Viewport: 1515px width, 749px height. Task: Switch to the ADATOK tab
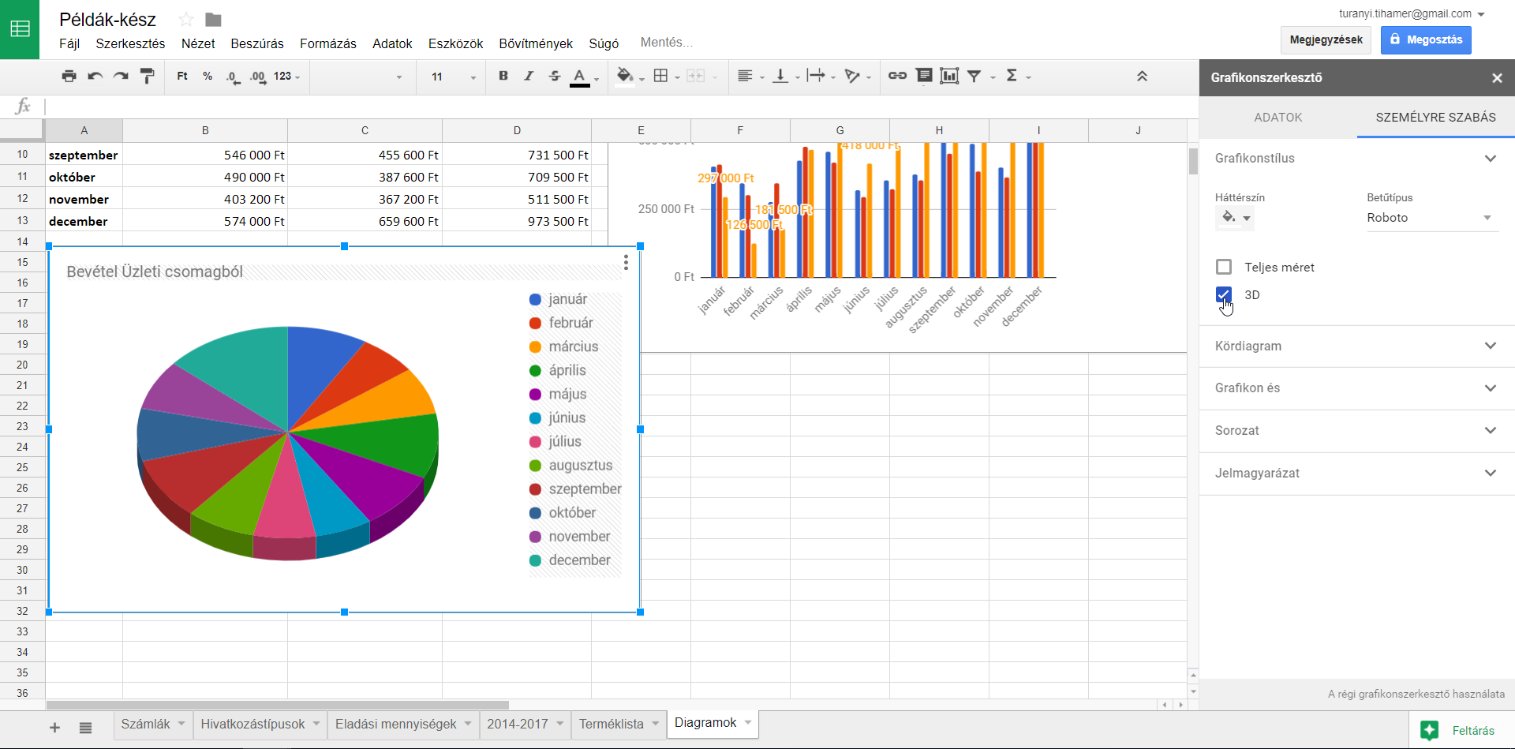click(x=1277, y=118)
